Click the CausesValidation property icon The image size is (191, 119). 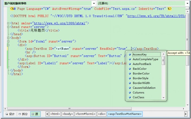[x=130, y=88]
